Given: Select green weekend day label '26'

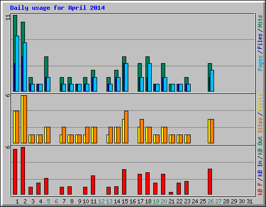Looking at the screenshot, I should (x=210, y=201).
